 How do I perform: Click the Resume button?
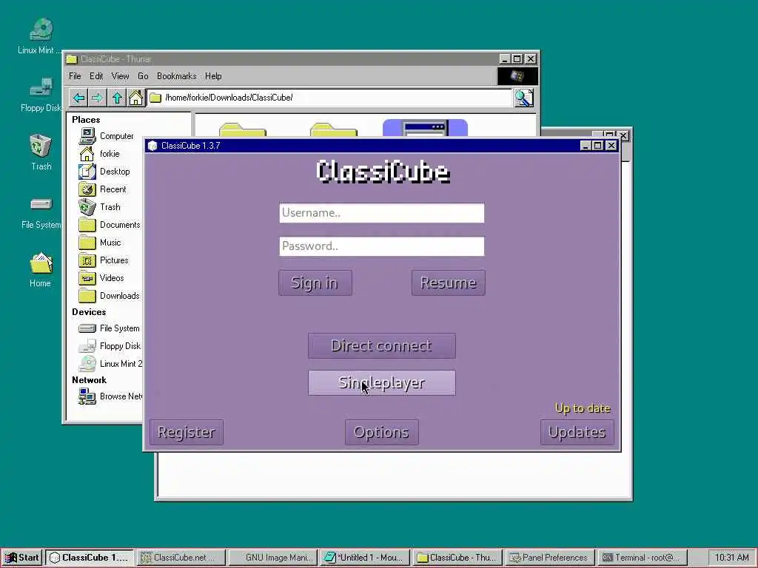(448, 283)
